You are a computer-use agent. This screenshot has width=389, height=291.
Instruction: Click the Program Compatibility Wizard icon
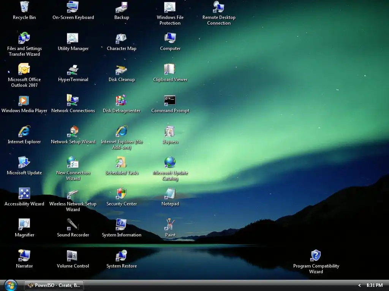coord(316,255)
